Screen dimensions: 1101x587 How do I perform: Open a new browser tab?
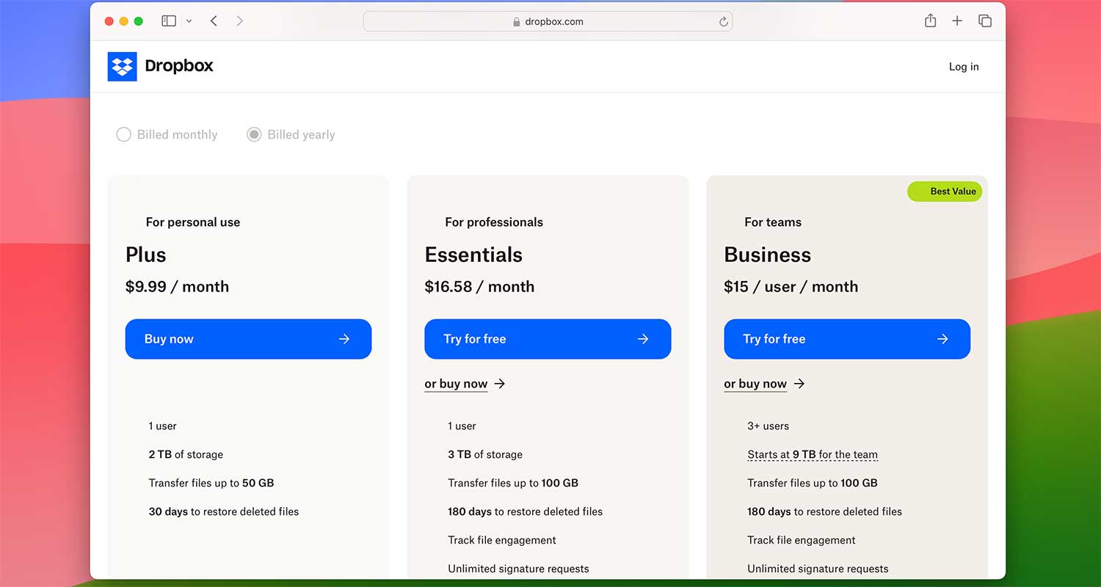[x=957, y=21]
